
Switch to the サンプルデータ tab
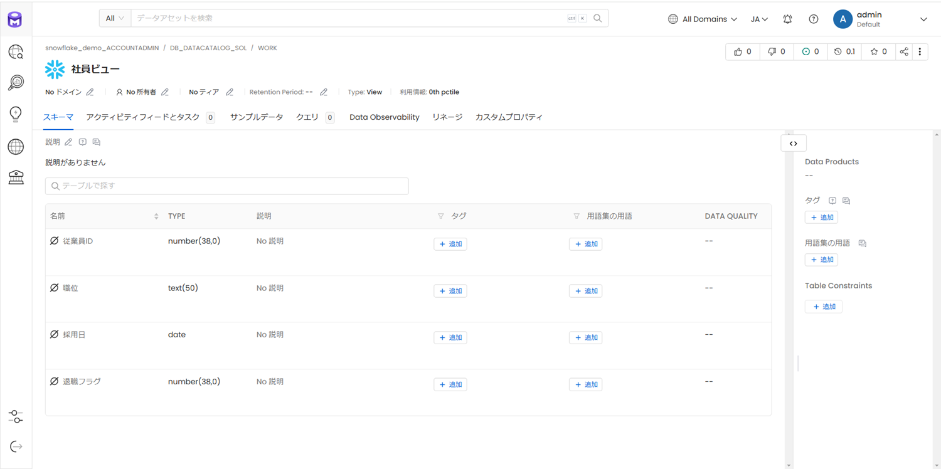point(257,117)
